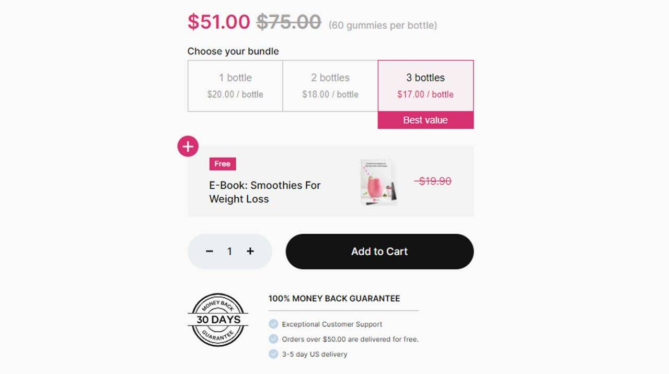Click checkmark icon beside Exceptional Customer Support

point(273,324)
